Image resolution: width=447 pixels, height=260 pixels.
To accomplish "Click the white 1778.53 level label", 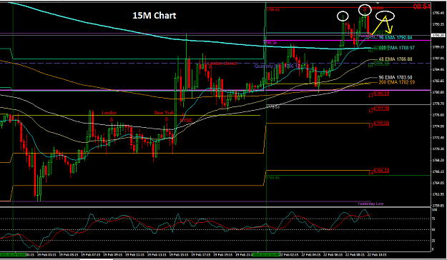I will click(x=273, y=107).
